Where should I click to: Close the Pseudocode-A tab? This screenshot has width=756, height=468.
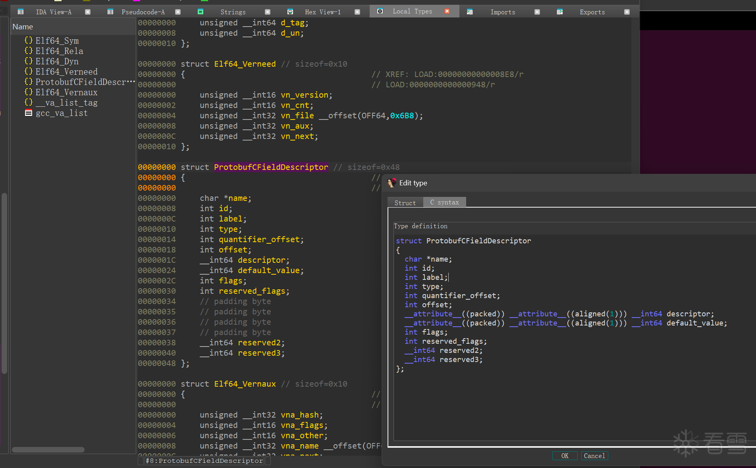click(x=178, y=12)
